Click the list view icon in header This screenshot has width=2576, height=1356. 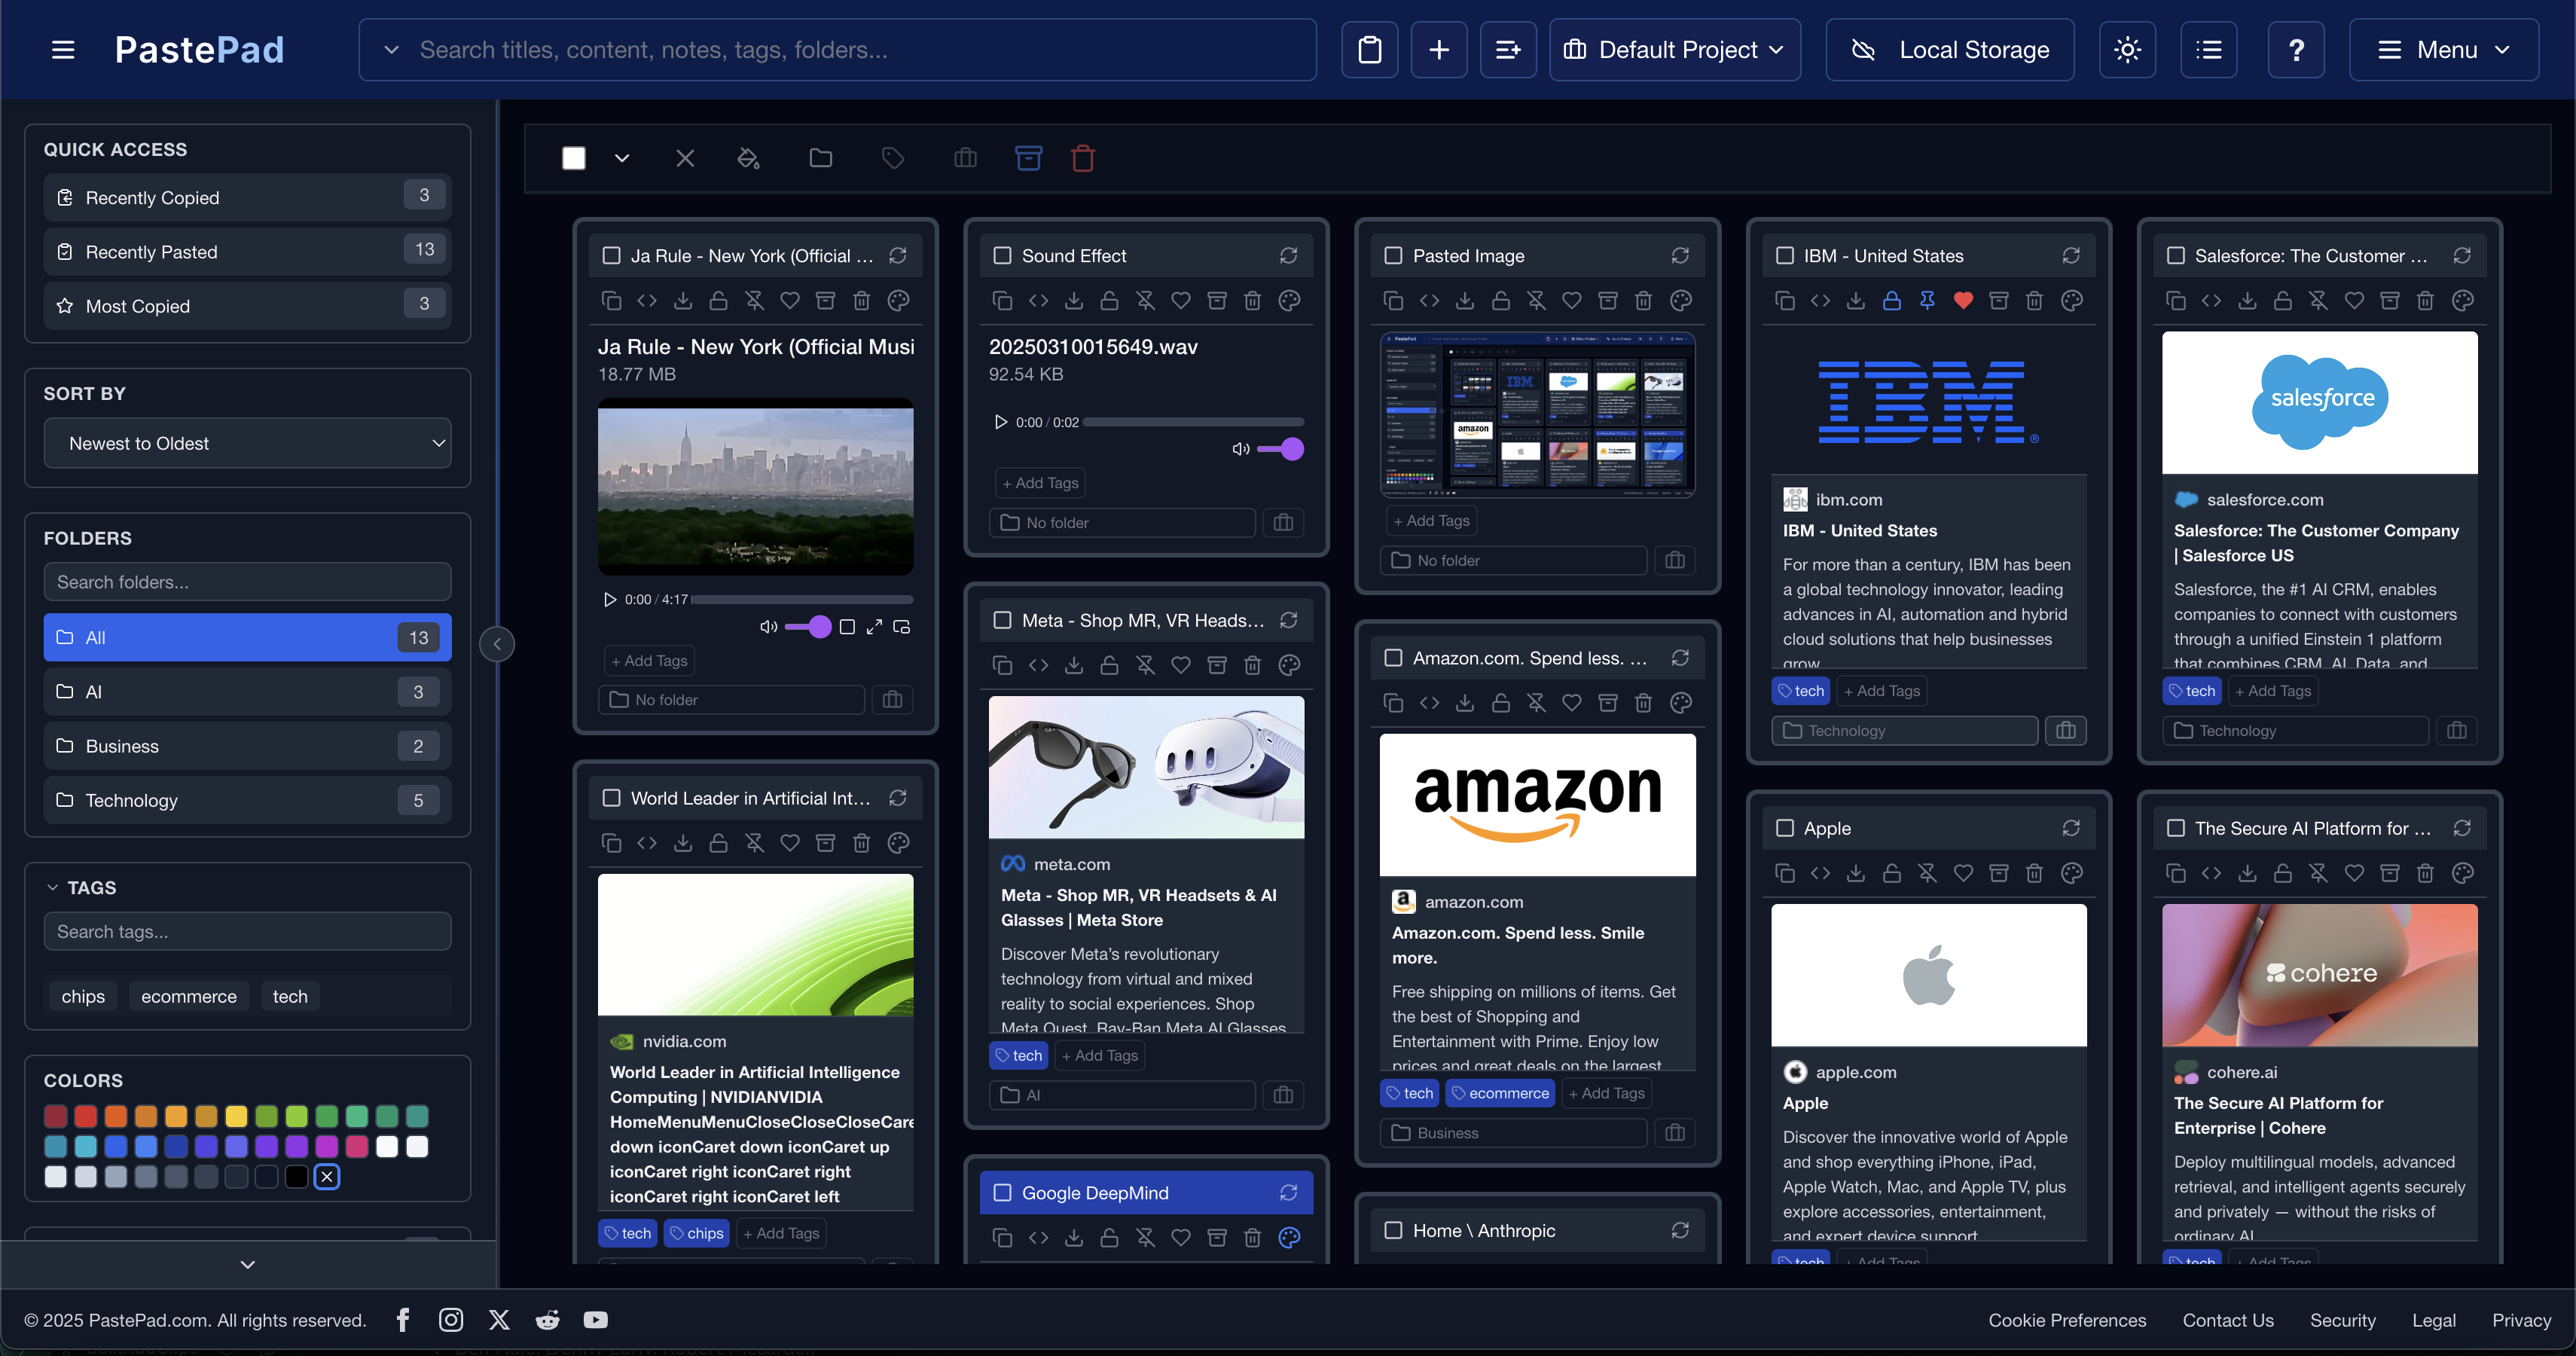tap(2208, 50)
